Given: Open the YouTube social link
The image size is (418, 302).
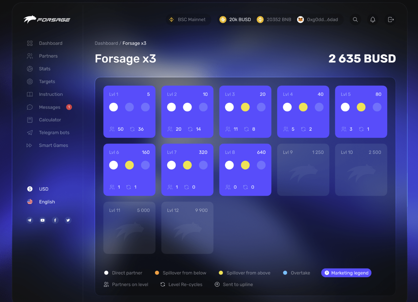Looking at the screenshot, I should click(43, 220).
